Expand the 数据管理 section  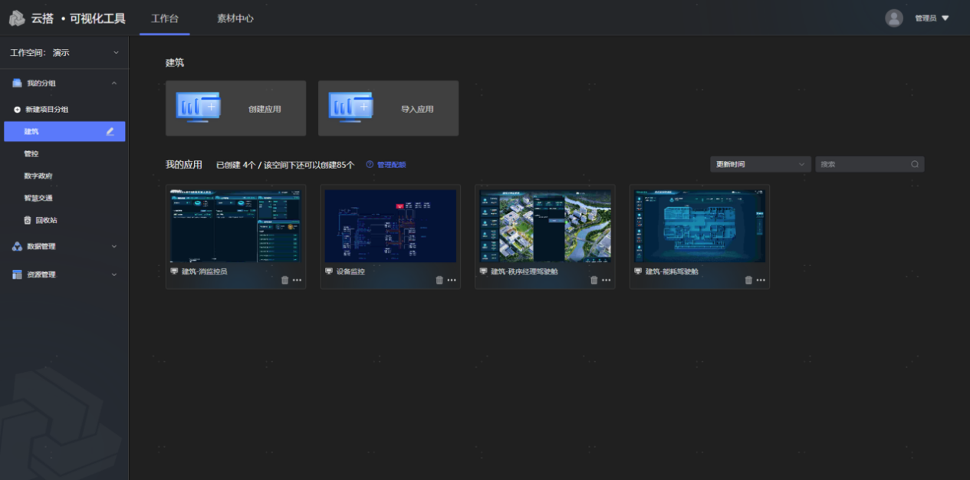(114, 246)
